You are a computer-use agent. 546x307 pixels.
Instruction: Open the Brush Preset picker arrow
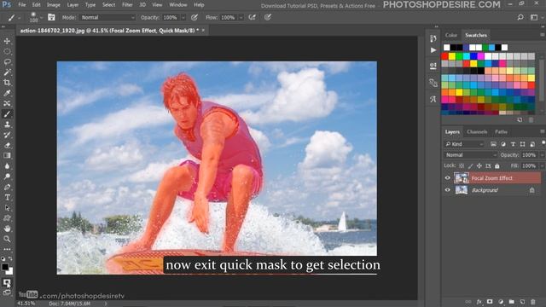(42, 17)
